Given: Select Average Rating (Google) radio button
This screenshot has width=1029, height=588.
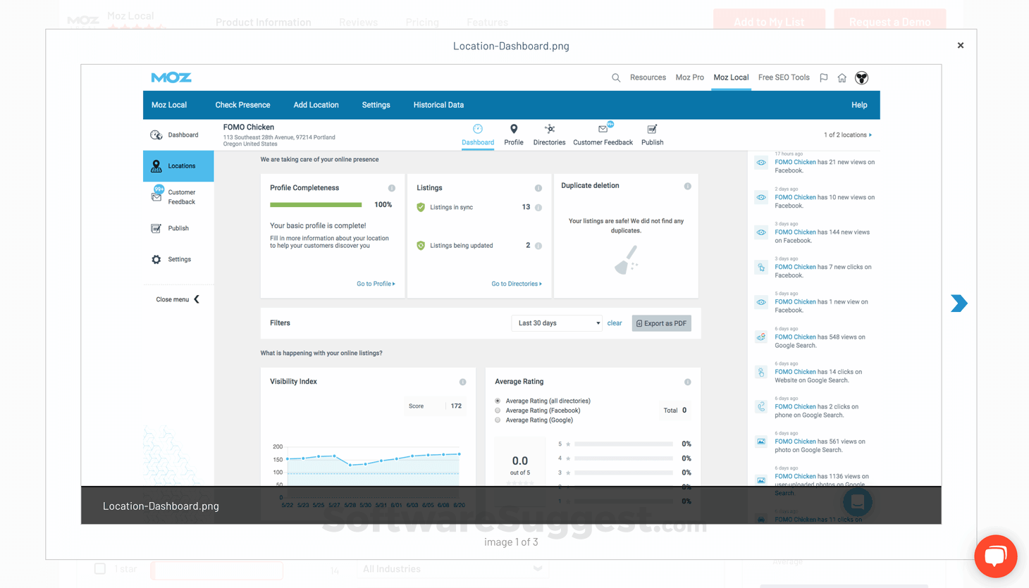Looking at the screenshot, I should point(498,420).
